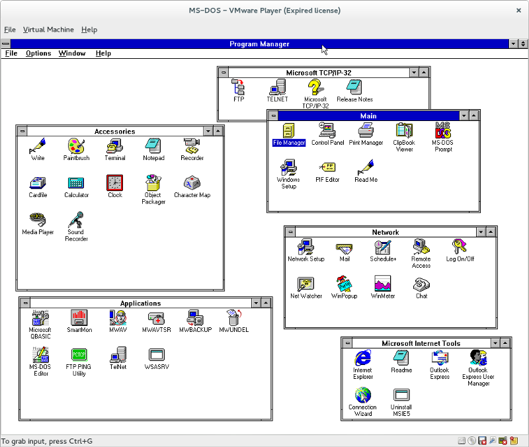Open the Paintbrush program icon

tap(76, 145)
